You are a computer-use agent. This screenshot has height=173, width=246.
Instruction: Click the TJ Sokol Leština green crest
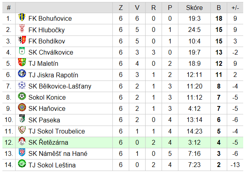[x=22, y=163]
